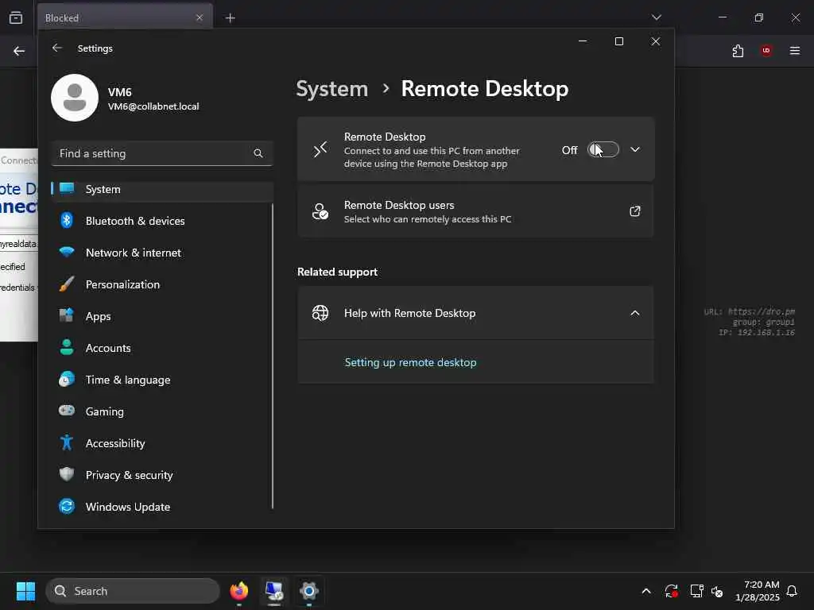Open the browser list all tabs dropdown
This screenshot has width=814, height=610.
(657, 17)
